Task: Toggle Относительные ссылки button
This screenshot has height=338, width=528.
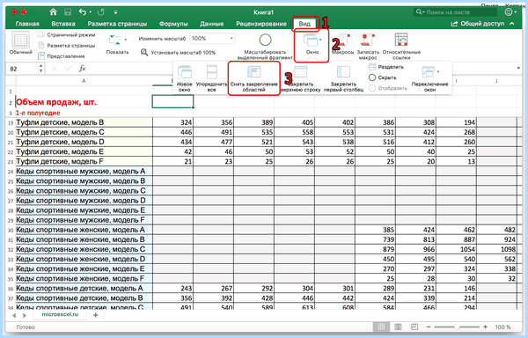Action: point(401,46)
